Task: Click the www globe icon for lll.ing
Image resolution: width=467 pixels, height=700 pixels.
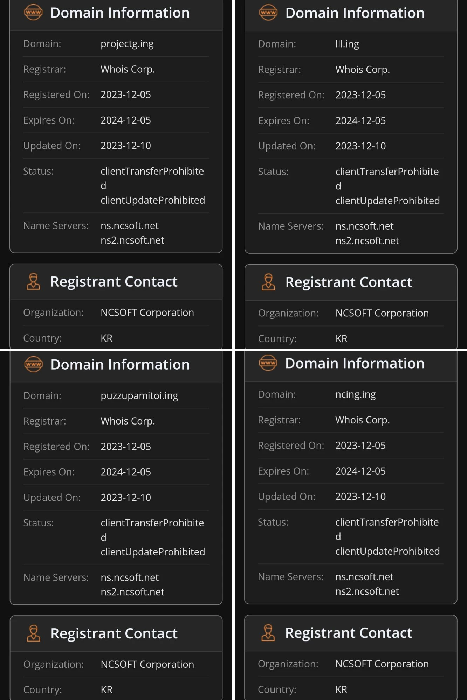Action: click(268, 13)
